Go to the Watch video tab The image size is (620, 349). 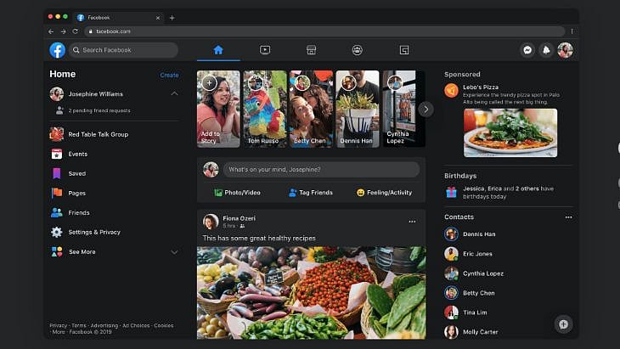(265, 50)
